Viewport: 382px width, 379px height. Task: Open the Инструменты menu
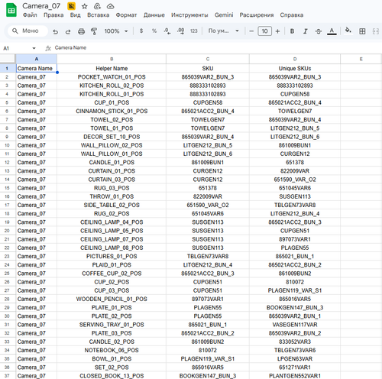(x=189, y=15)
